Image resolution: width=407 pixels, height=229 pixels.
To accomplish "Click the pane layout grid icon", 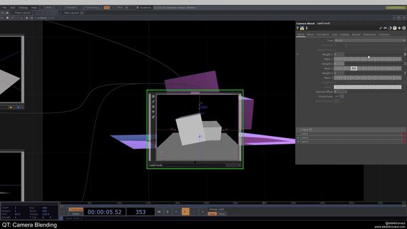I will [x=3, y=13].
